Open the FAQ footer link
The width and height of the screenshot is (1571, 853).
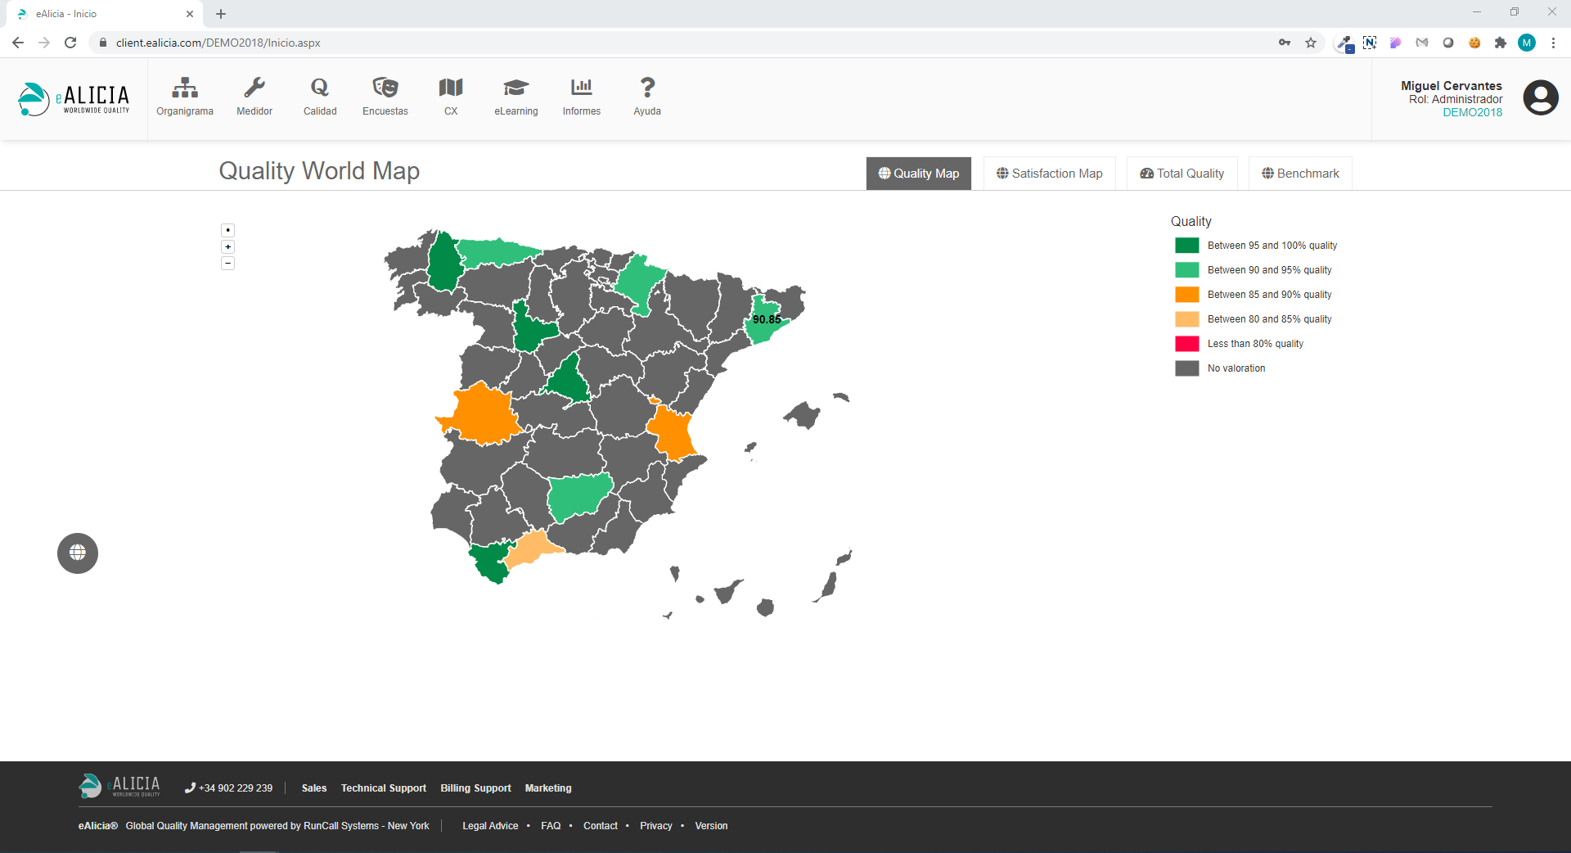click(551, 826)
